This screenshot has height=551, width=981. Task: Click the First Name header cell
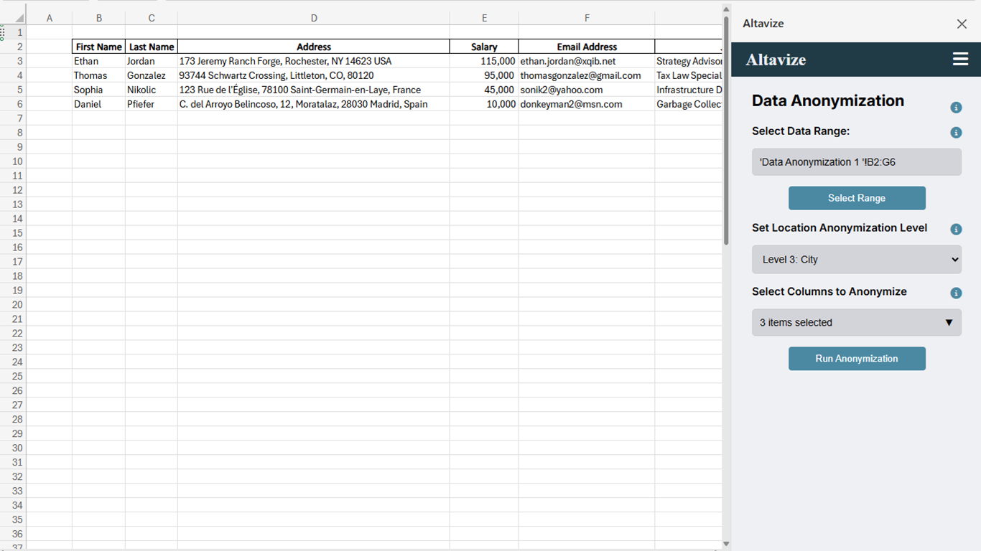click(98, 47)
